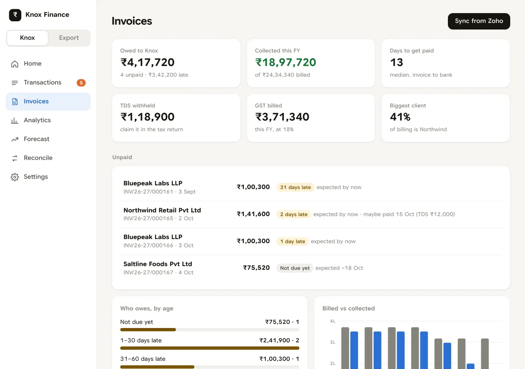Select the Days to get paid card
The height and width of the screenshot is (369, 525).
pyautogui.click(x=446, y=63)
